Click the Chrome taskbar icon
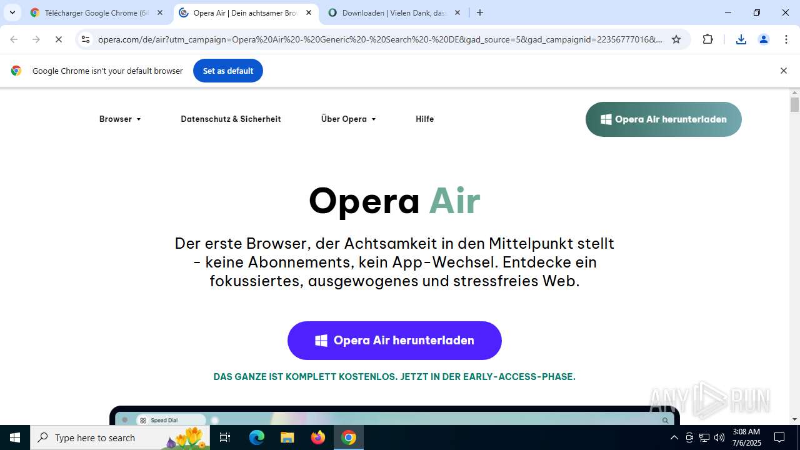This screenshot has width=800, height=450. point(349,437)
